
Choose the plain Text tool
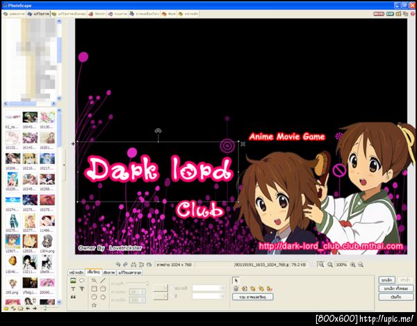coord(73,288)
